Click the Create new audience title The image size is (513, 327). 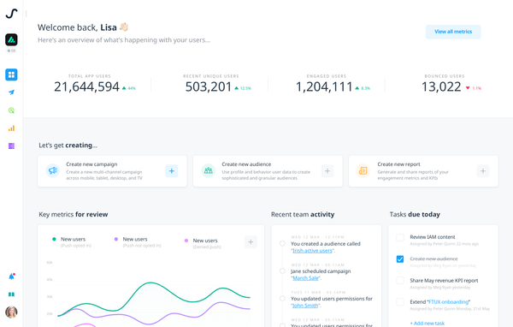tap(246, 164)
